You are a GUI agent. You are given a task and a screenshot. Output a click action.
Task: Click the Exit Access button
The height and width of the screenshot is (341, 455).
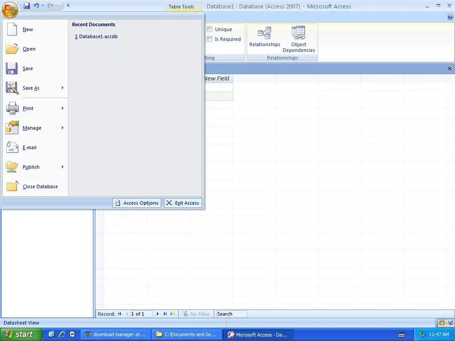pos(183,203)
